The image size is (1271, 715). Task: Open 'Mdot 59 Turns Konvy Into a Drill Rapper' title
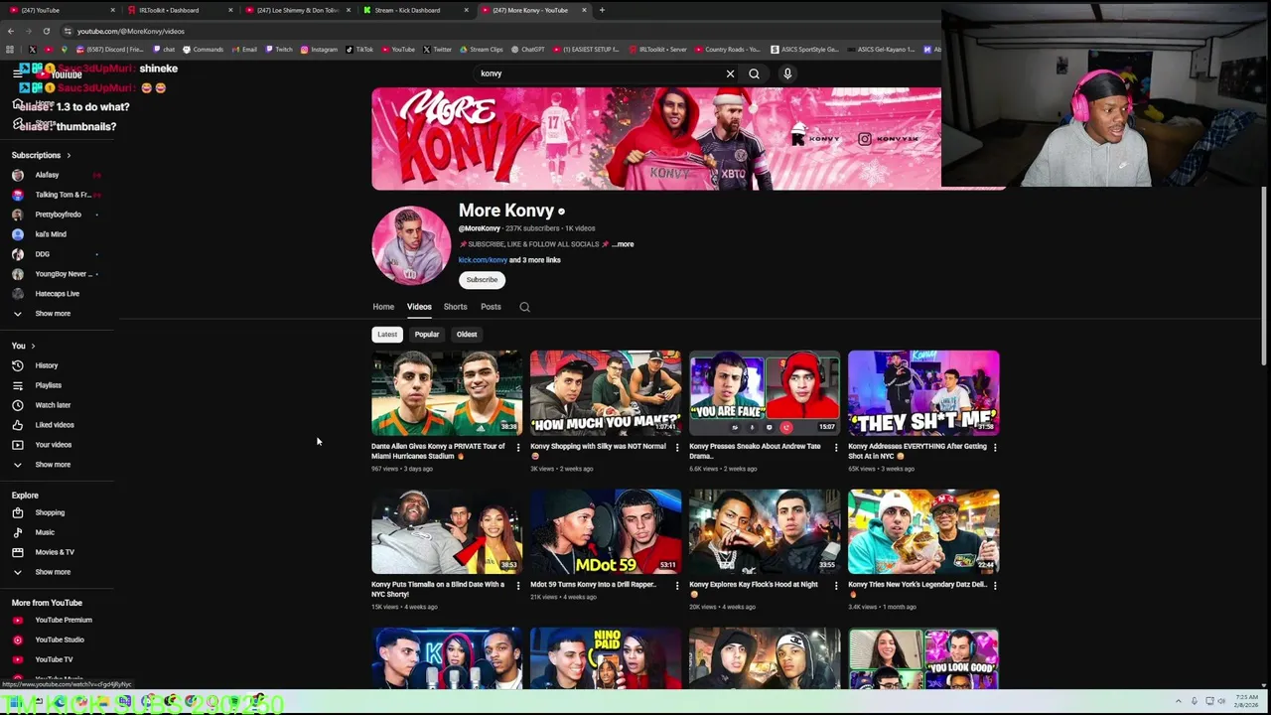click(x=593, y=585)
